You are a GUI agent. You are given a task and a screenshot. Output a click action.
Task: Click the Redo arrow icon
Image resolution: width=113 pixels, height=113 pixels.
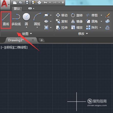(54, 3)
